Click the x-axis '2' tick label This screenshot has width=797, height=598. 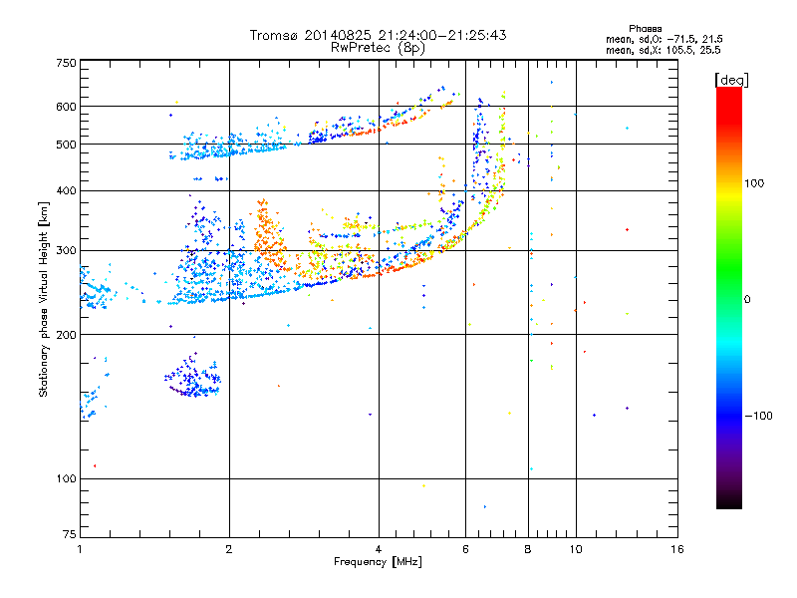click(229, 549)
